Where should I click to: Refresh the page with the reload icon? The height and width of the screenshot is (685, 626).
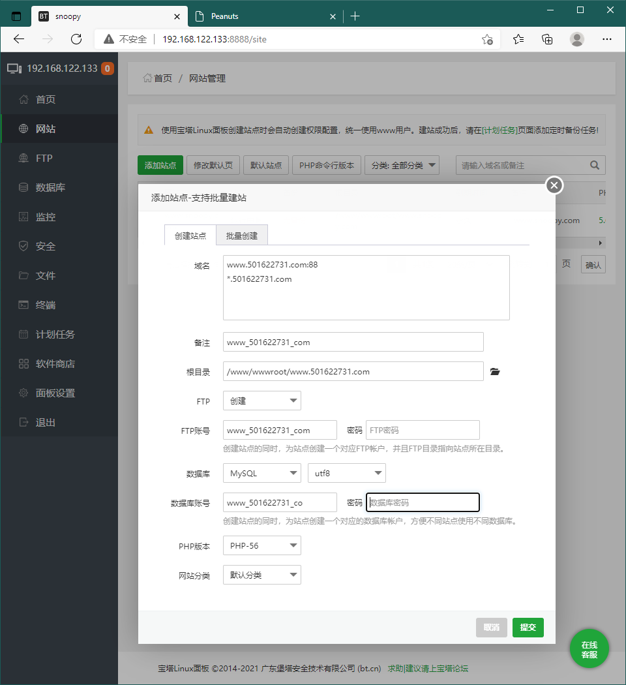[76, 39]
